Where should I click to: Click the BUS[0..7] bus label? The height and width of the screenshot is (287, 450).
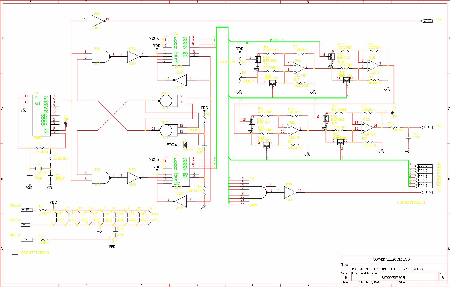pyautogui.click(x=277, y=40)
